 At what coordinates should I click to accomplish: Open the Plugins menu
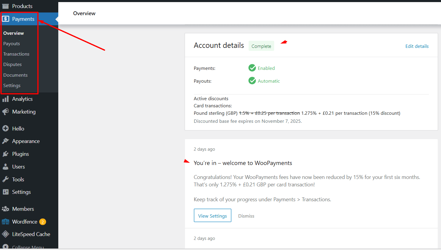pyautogui.click(x=21, y=154)
